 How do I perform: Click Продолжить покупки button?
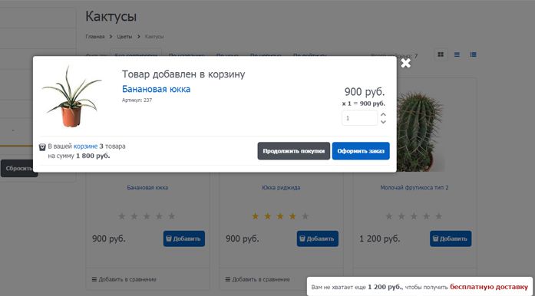[x=293, y=151]
